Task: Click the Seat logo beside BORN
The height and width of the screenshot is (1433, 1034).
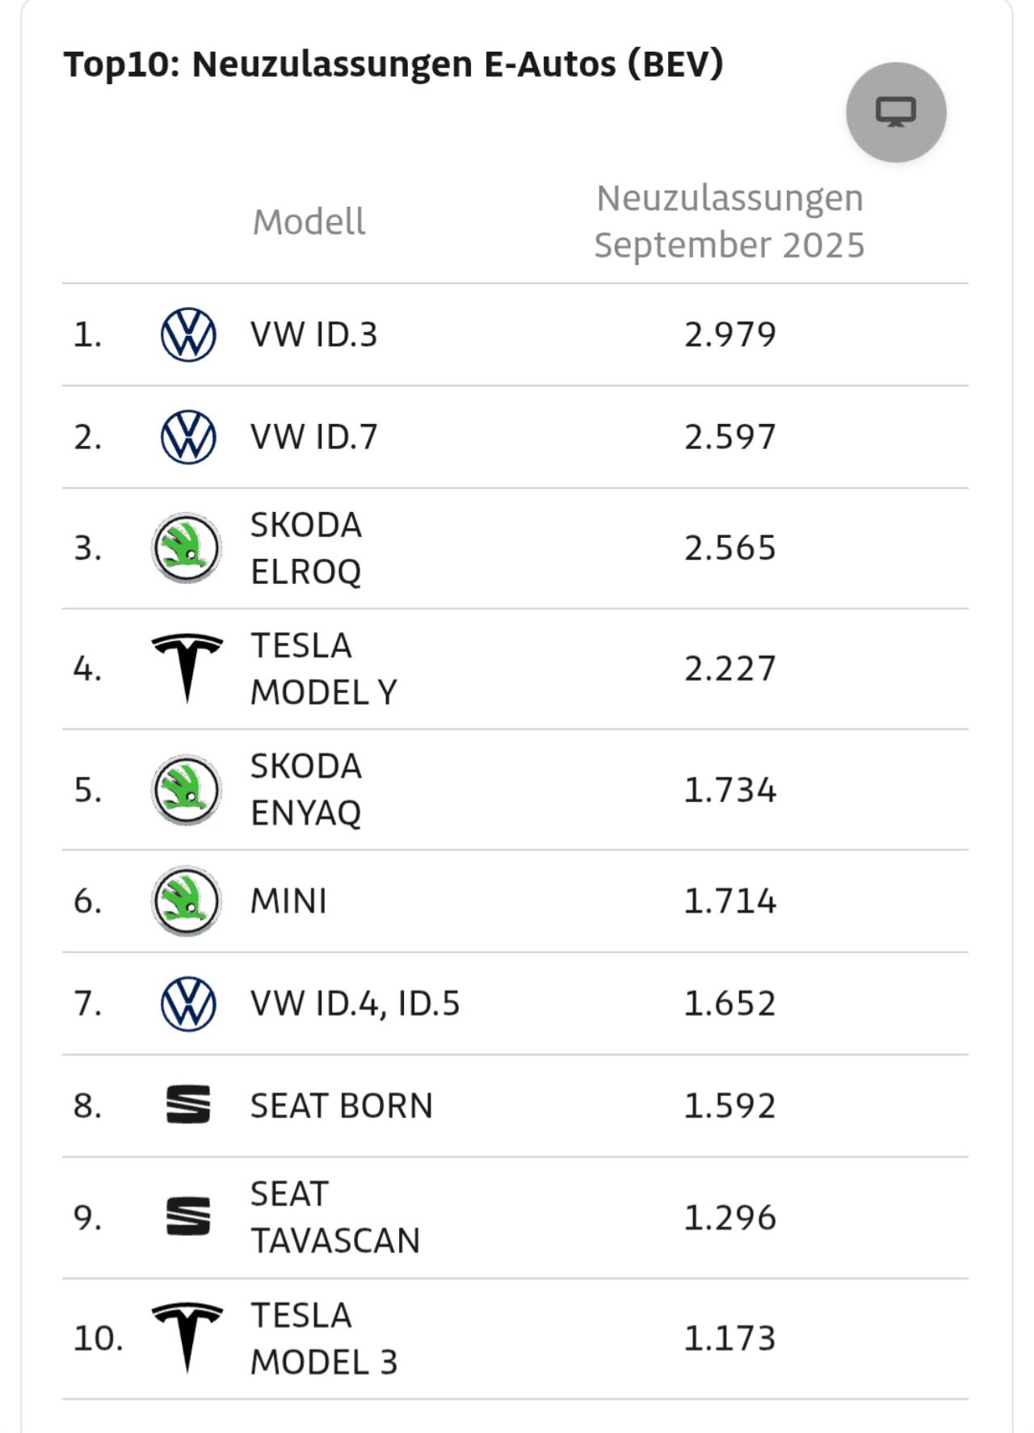Action: (x=188, y=1105)
